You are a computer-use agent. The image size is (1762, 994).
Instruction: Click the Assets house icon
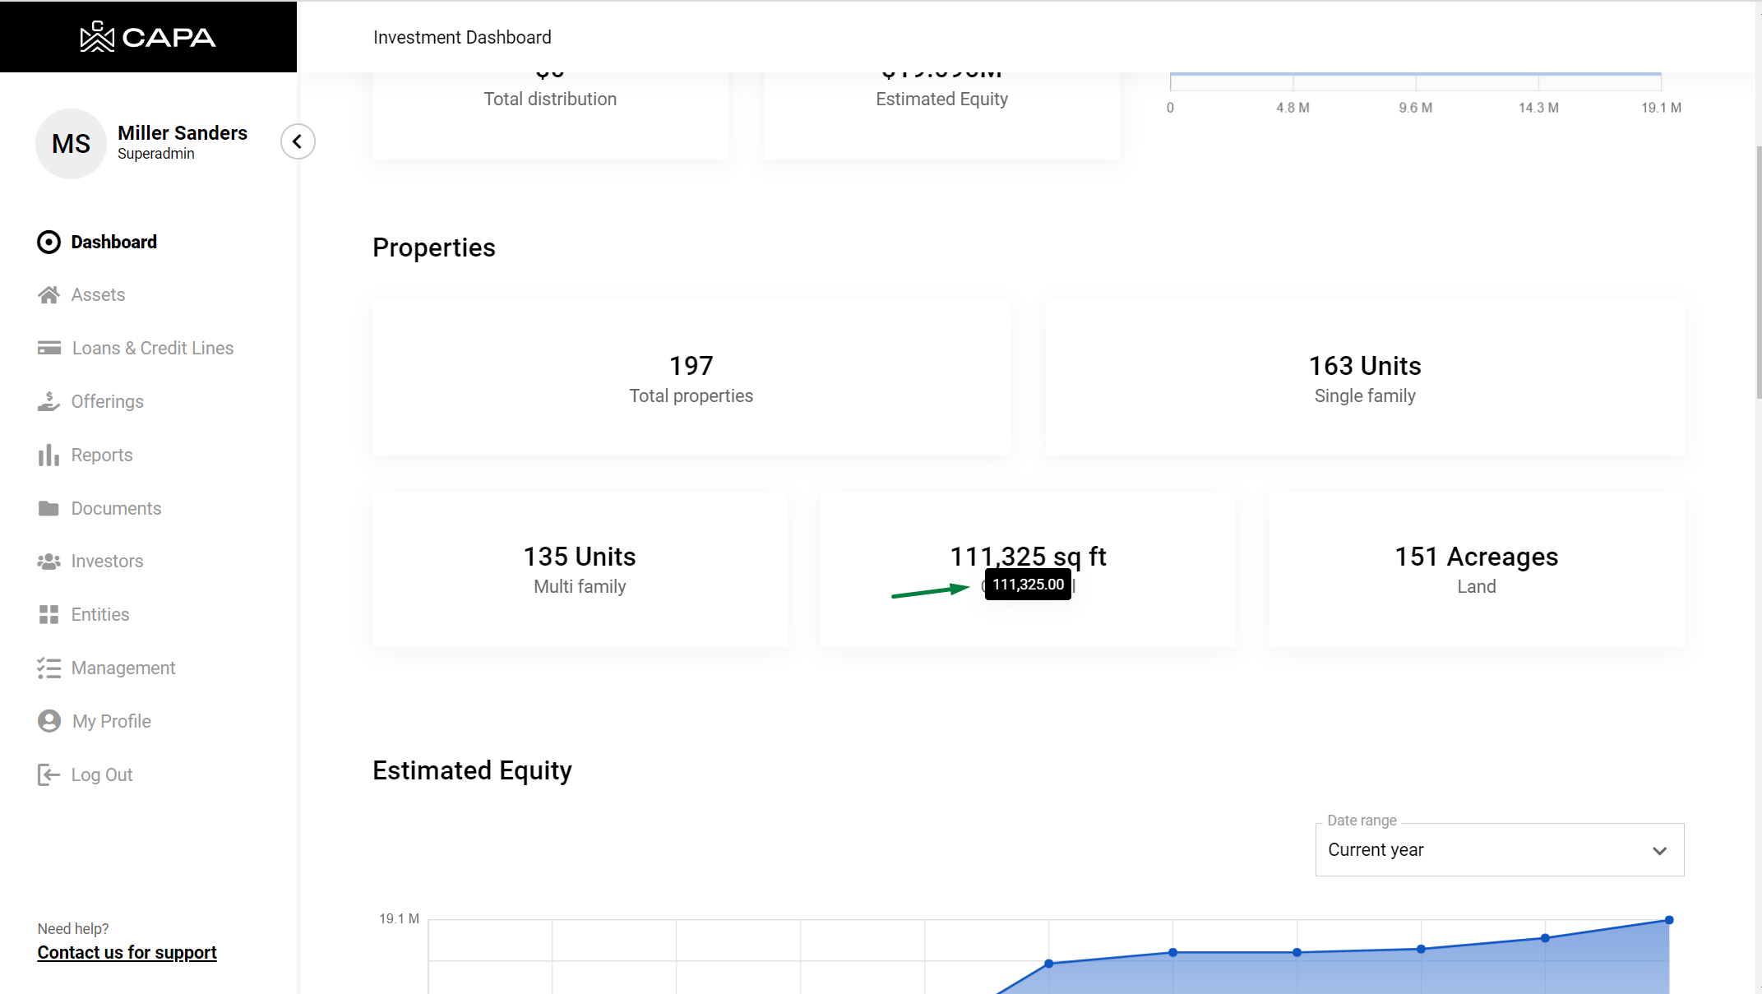pos(49,295)
